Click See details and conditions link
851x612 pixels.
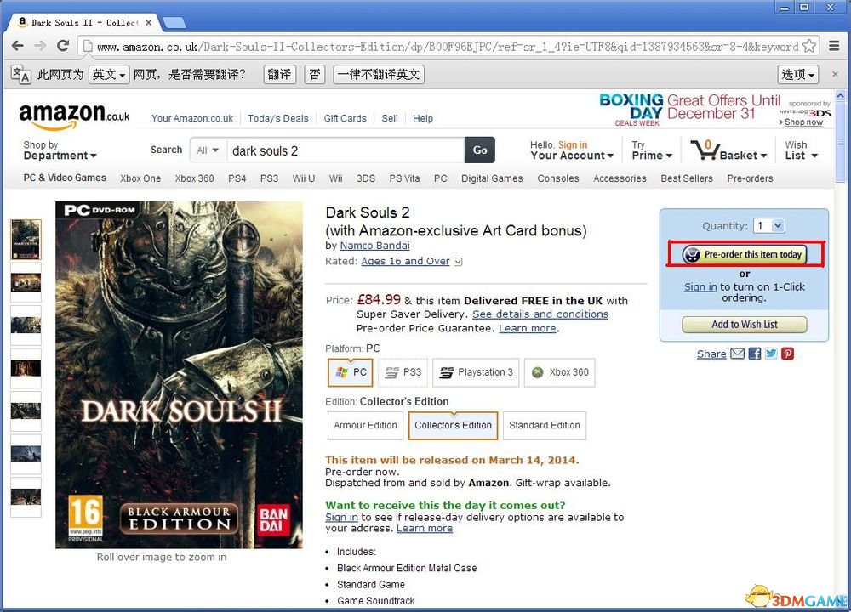click(540, 314)
